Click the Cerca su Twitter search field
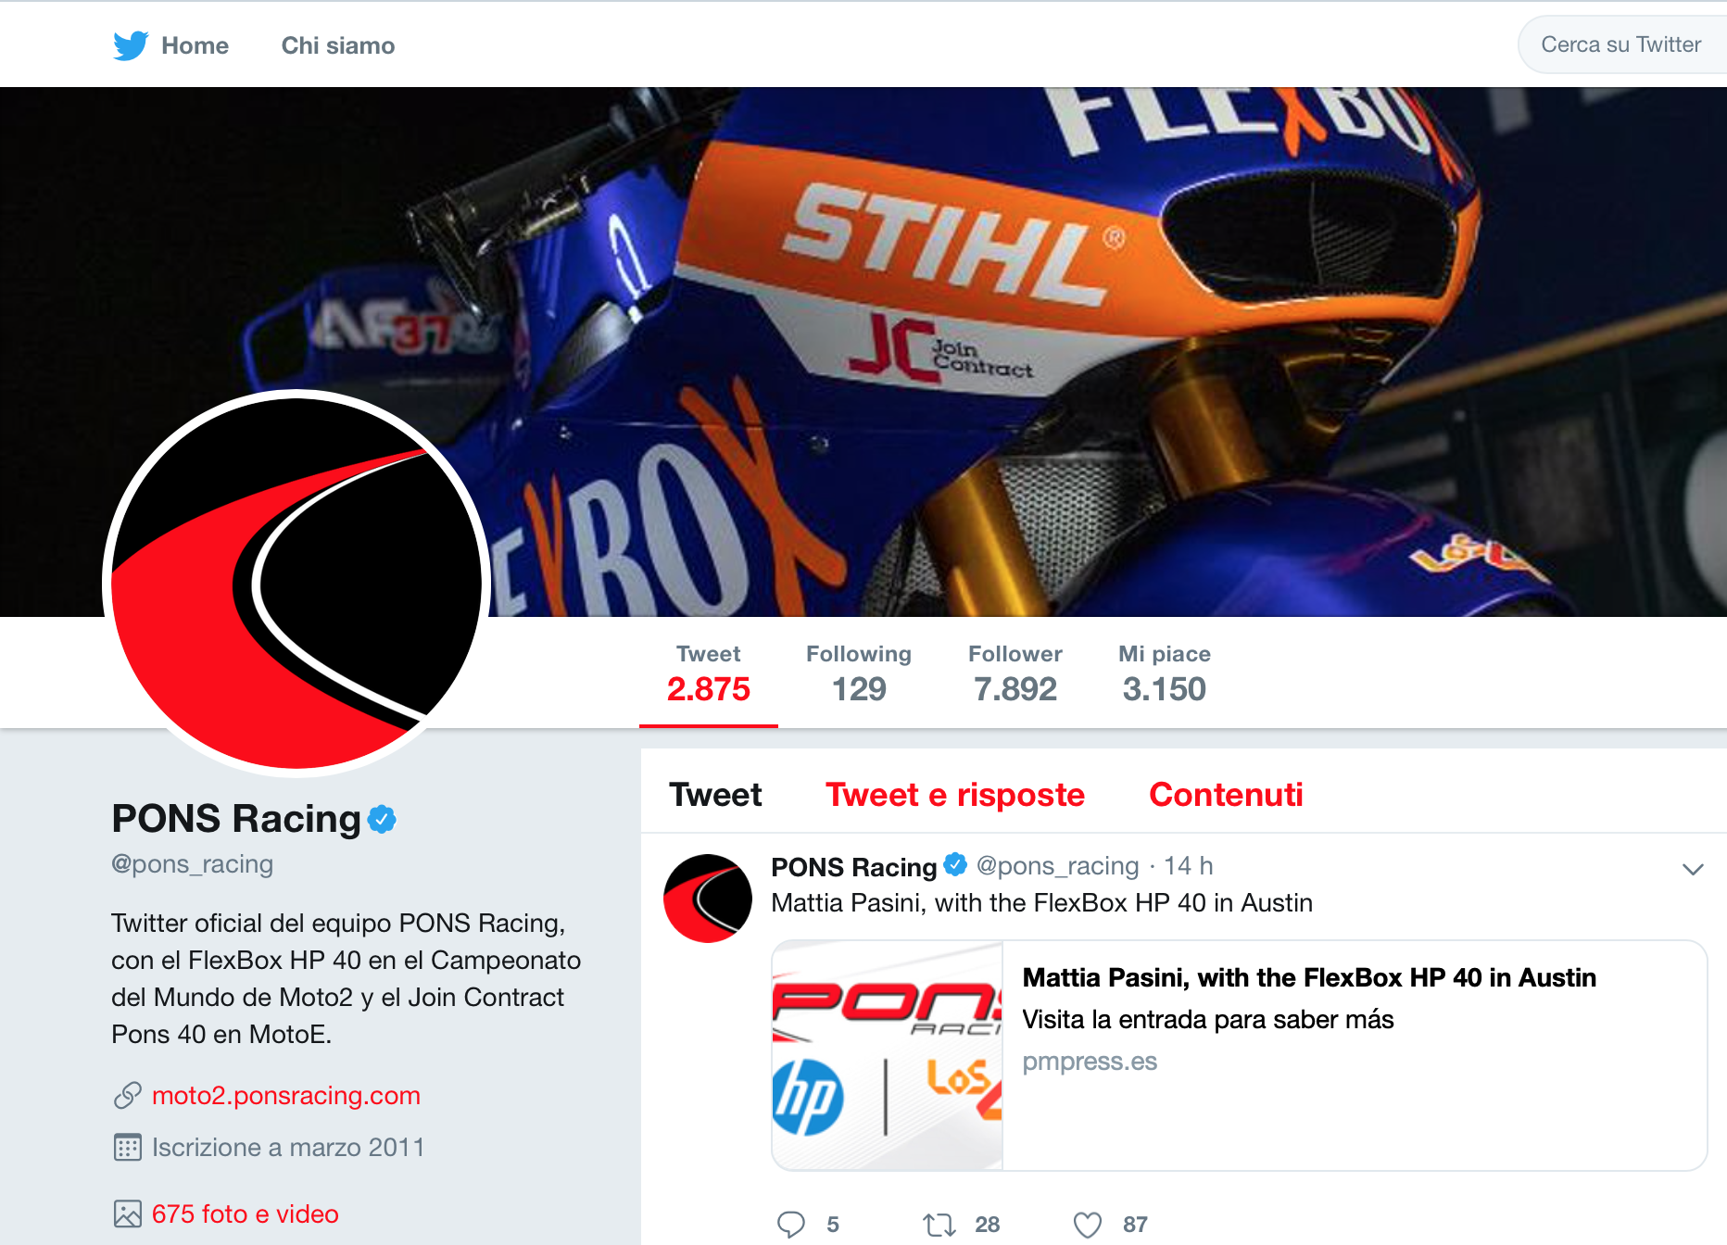The width and height of the screenshot is (1727, 1245). 1620,44
